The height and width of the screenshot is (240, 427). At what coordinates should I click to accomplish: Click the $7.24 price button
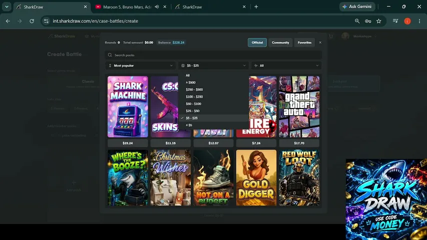256,143
